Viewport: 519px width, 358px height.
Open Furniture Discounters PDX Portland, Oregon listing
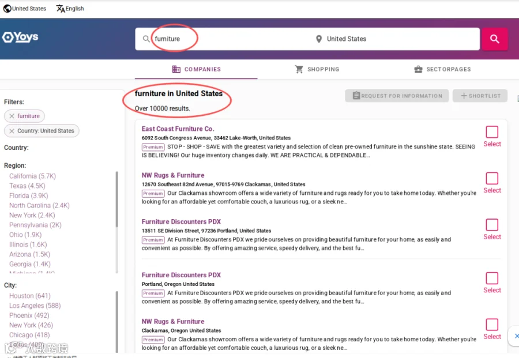coord(181,276)
